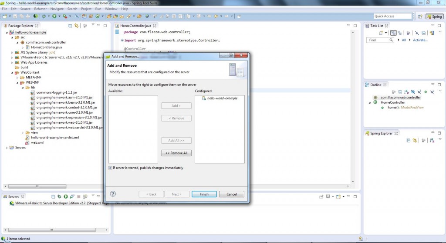Collapse HomeController node in Outline view
Image resolution: width=446 pixels, height=243 pixels.
[x=370, y=102]
